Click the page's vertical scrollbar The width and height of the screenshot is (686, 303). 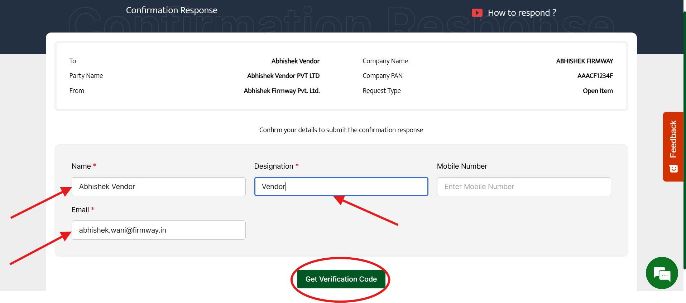pos(684,143)
